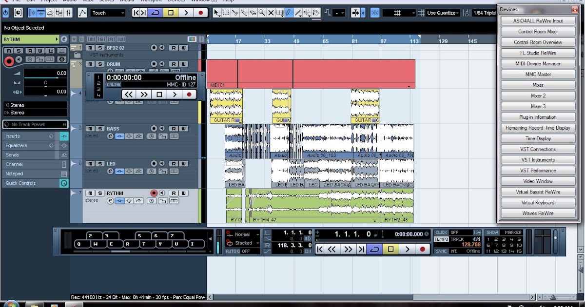
Task: Select the Object Selection arrow tool
Action: [216, 13]
